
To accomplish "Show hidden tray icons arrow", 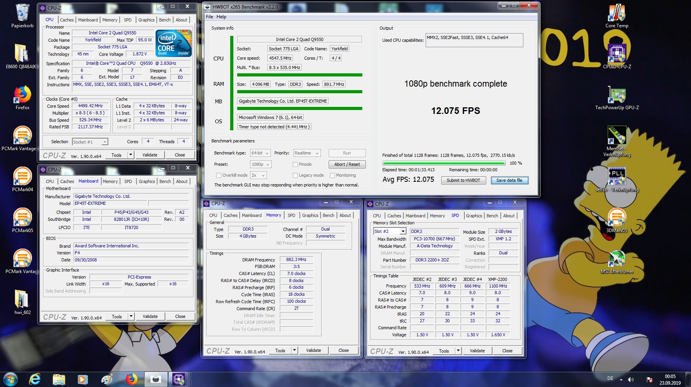I will 621,379.
